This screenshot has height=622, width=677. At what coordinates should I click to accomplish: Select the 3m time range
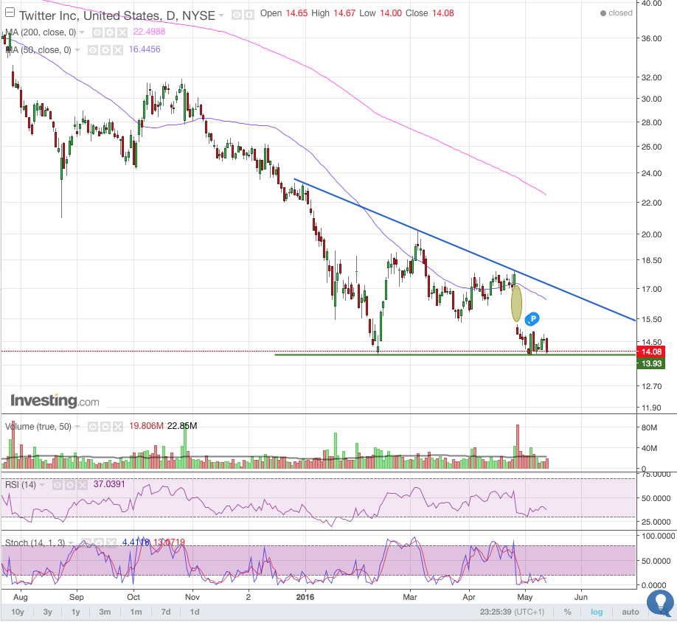[105, 612]
